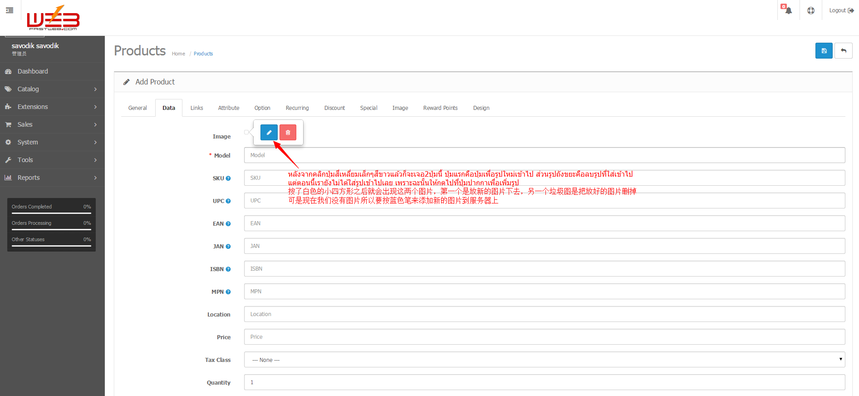Click the EAN help question icon
The height and width of the screenshot is (396, 859).
tap(228, 224)
